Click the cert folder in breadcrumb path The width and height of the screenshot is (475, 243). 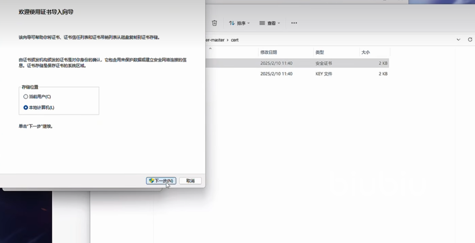234,40
